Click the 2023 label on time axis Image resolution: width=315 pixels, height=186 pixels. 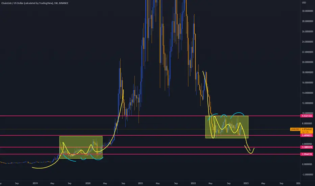tap(246, 183)
